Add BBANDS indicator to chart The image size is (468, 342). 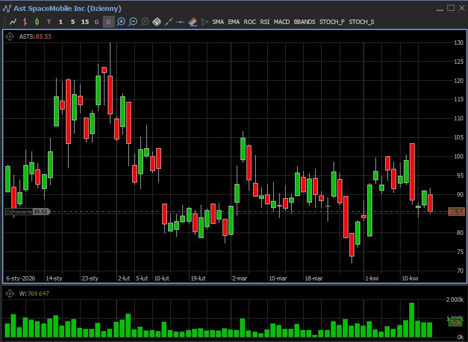pos(304,22)
